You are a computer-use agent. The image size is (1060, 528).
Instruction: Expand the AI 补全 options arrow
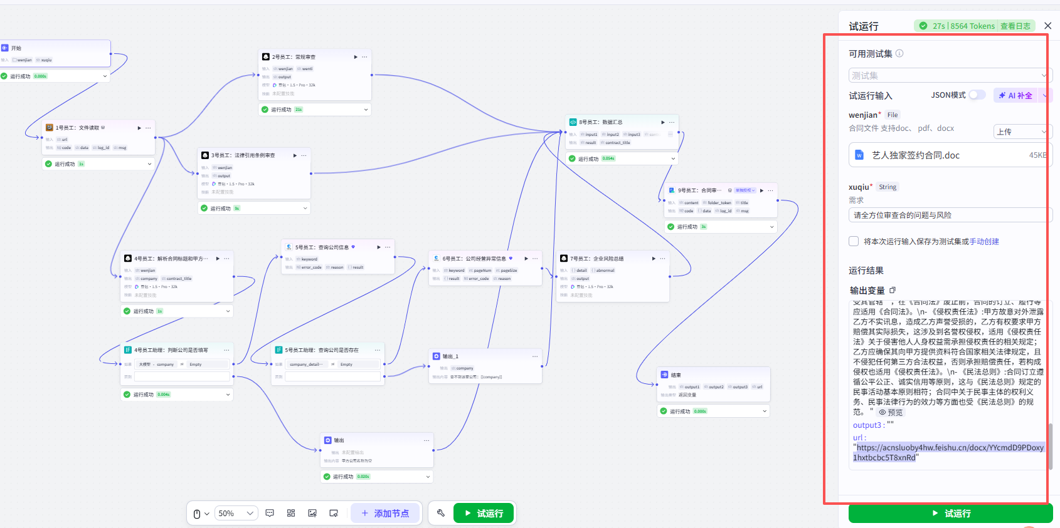click(x=1045, y=95)
